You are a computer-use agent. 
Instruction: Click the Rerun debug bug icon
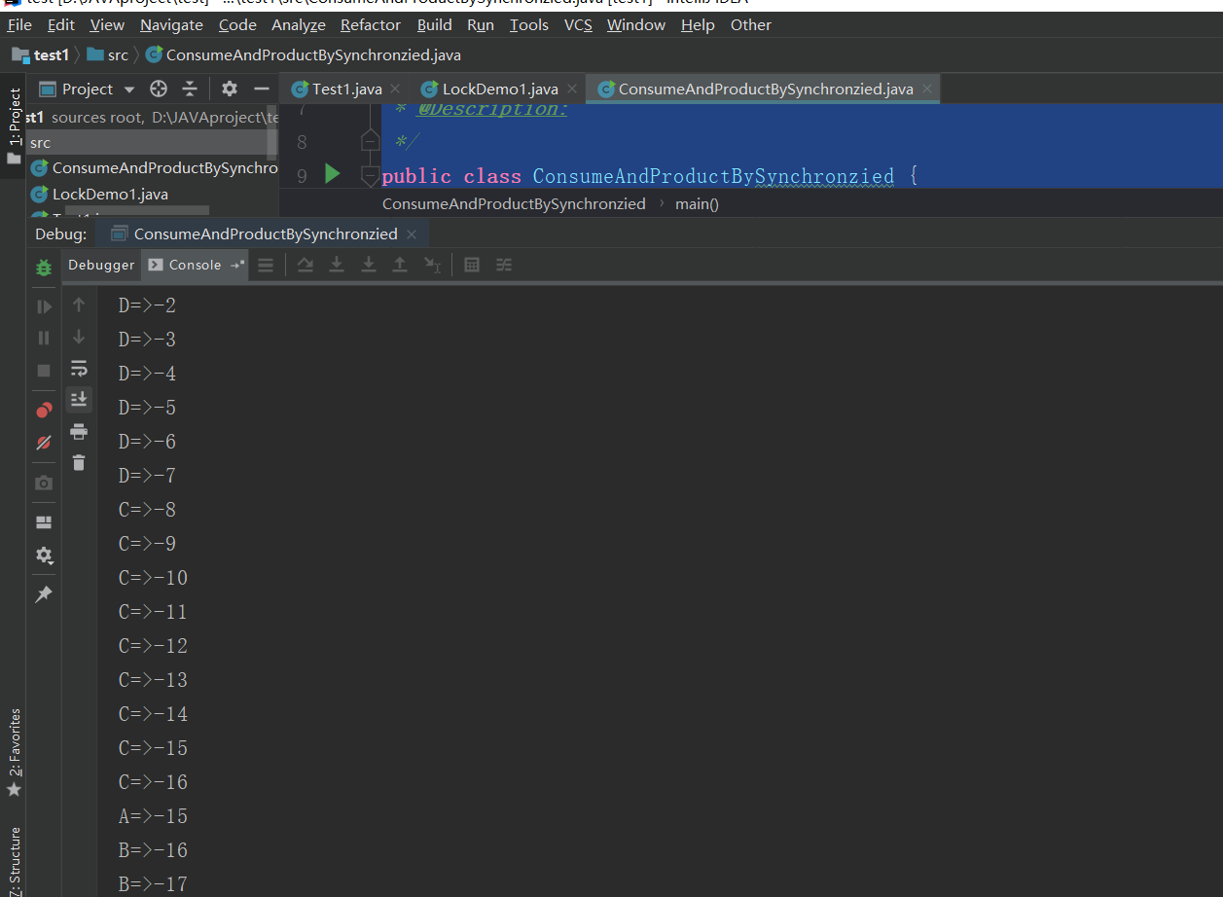pos(44,267)
